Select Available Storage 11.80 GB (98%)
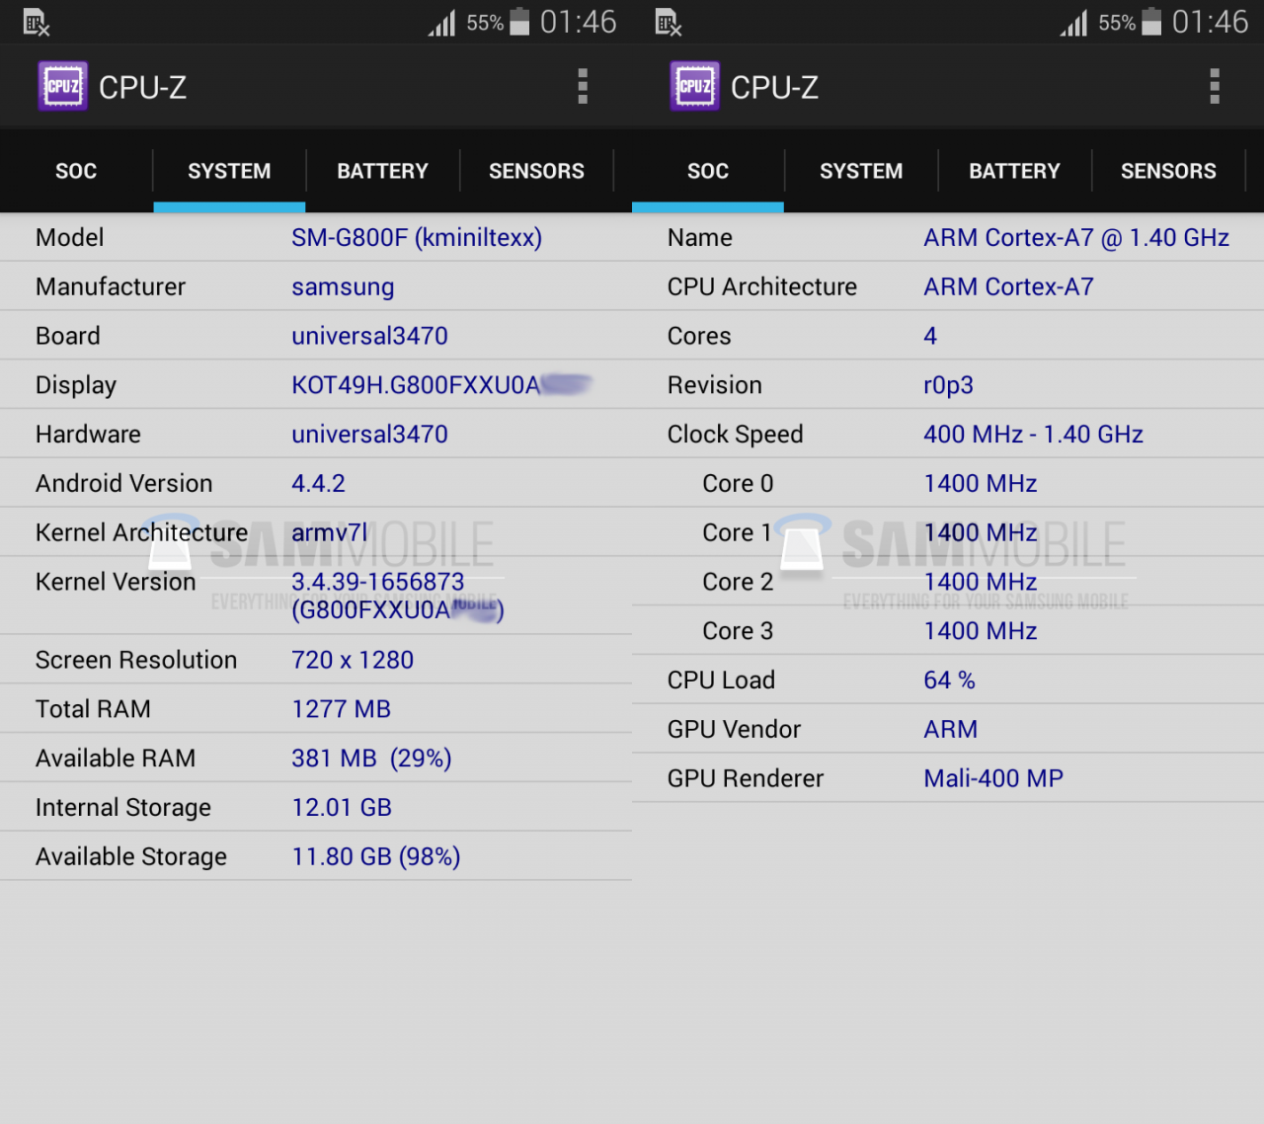The width and height of the screenshot is (1264, 1124). click(376, 857)
